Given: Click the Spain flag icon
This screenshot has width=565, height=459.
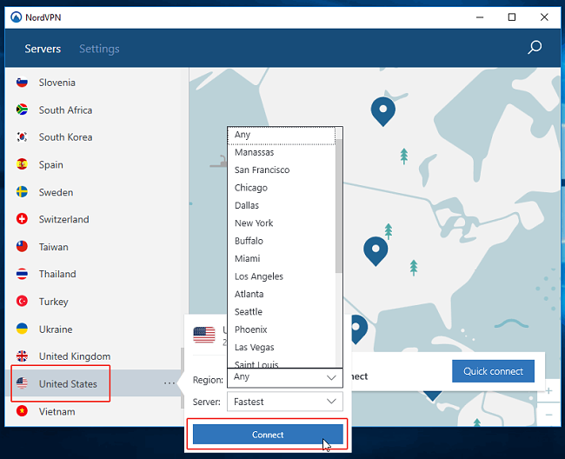Looking at the screenshot, I should (x=22, y=164).
